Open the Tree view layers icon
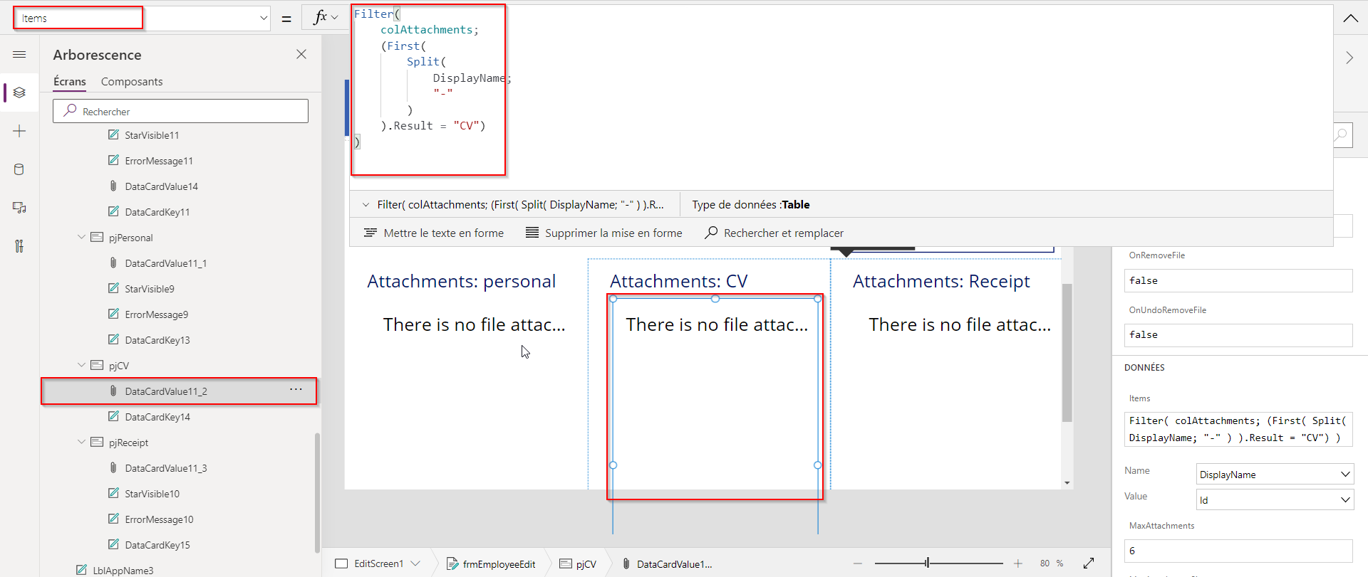The width and height of the screenshot is (1368, 577). [x=19, y=92]
